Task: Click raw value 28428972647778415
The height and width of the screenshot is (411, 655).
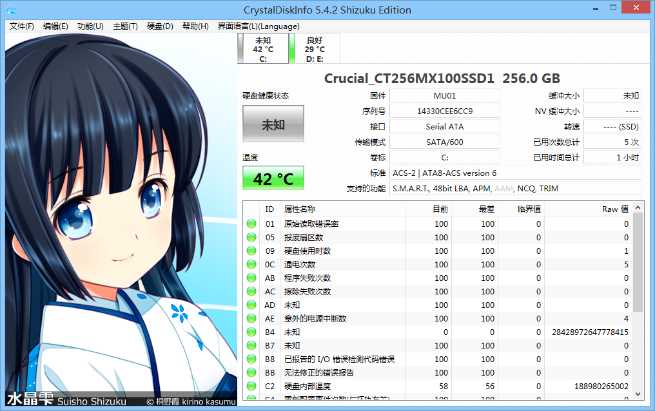Action: click(x=590, y=332)
